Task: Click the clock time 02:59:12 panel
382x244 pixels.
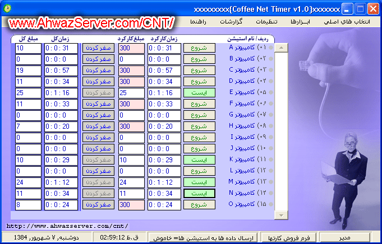Action: pos(119,237)
